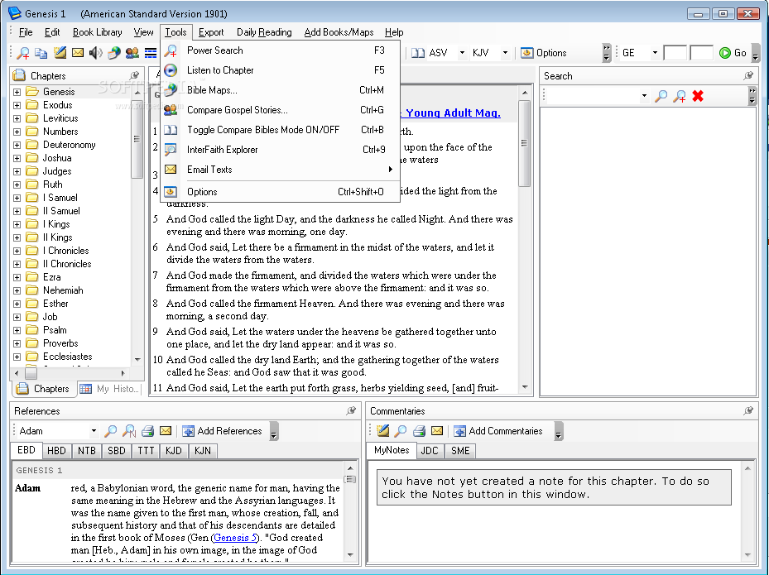
Task: Open the KJV version dropdown
Action: (x=505, y=53)
